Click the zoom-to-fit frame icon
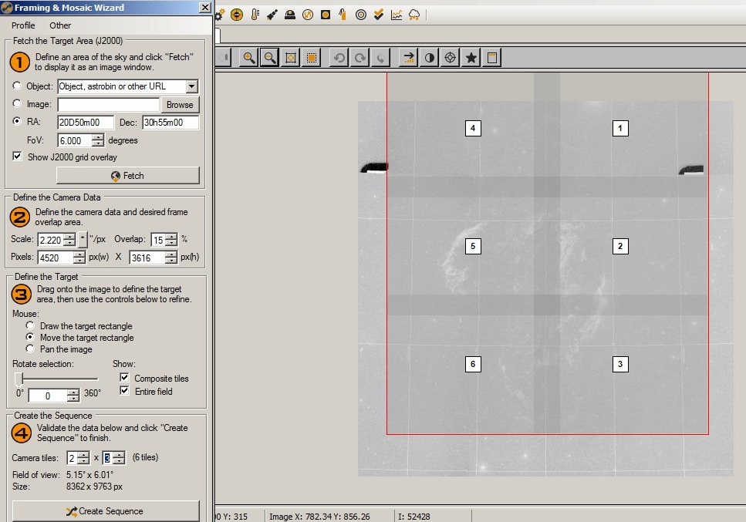 pyautogui.click(x=290, y=58)
